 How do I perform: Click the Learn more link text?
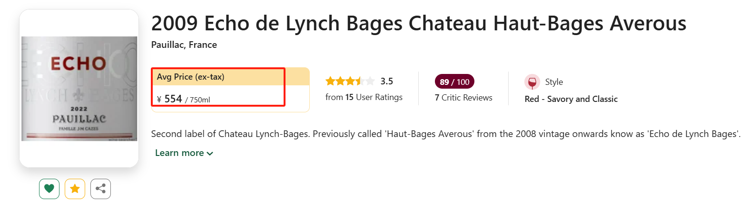pyautogui.click(x=179, y=153)
